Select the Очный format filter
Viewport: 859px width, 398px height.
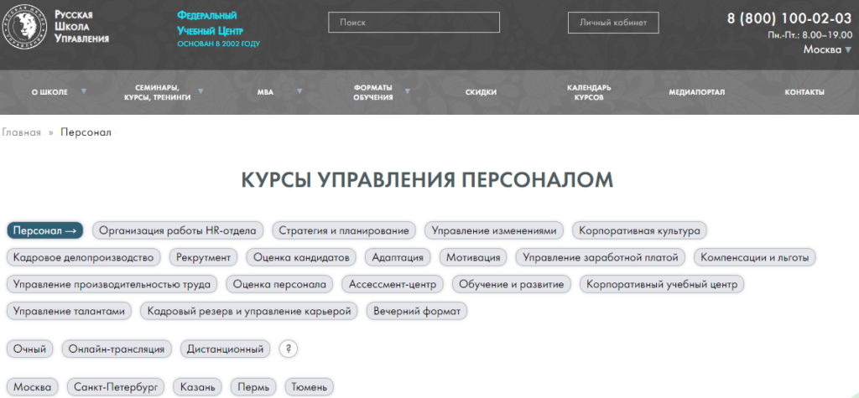click(30, 349)
